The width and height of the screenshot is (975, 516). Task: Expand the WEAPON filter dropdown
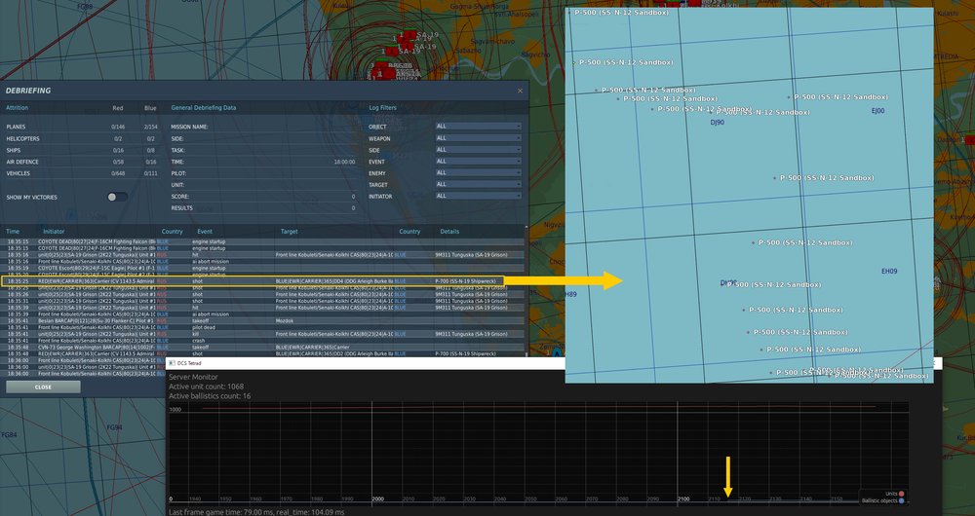(x=478, y=138)
